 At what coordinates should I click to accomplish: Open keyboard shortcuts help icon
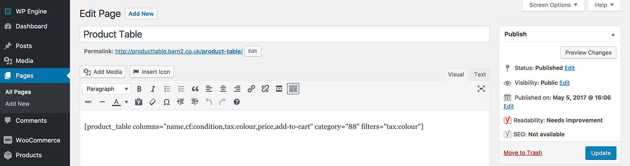236,102
